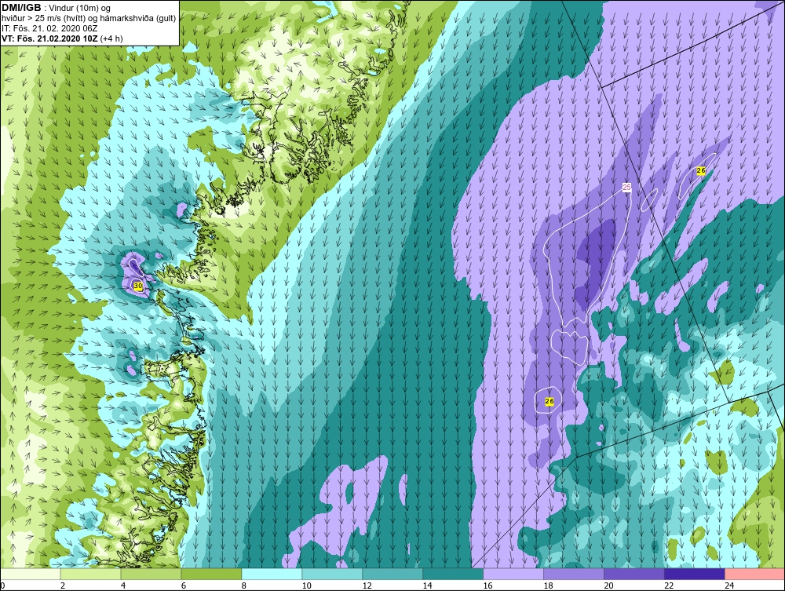Click the 18-20 m/s purple legend swatch
This screenshot has width=785, height=591.
[574, 574]
